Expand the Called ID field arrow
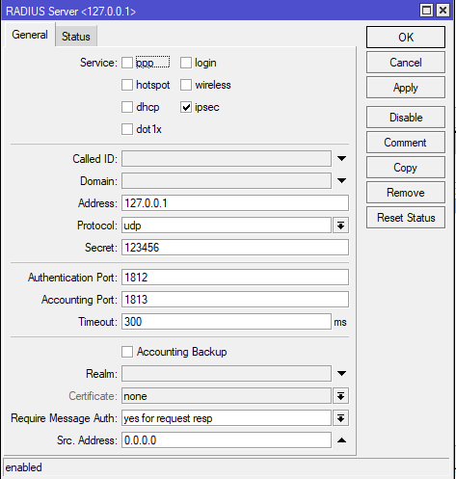 click(x=341, y=158)
